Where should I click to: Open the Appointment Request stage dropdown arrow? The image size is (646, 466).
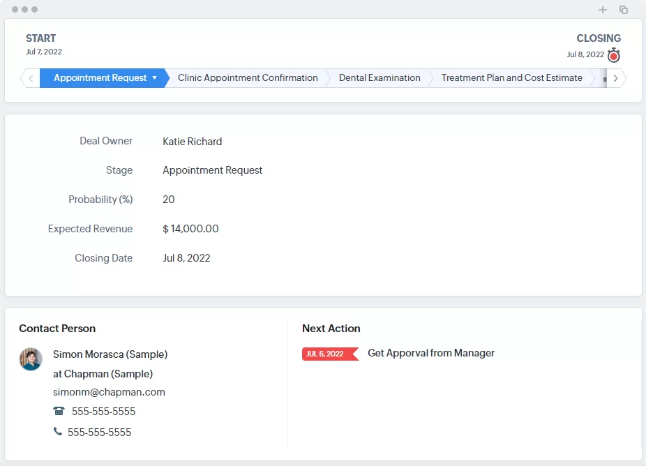[154, 78]
